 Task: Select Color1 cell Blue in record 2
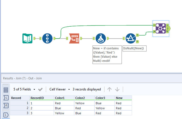64,108
